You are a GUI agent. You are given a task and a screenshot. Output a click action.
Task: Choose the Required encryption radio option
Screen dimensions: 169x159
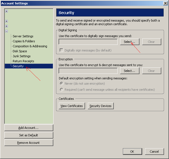tap(62, 90)
